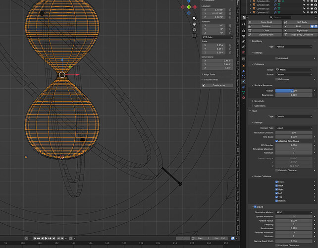Expand the Collections panel
This screenshot has width=318, height=248.
[259, 106]
